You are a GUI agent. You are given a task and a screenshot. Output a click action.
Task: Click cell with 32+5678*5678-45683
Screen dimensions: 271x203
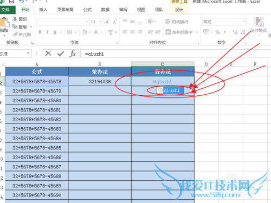point(37,129)
